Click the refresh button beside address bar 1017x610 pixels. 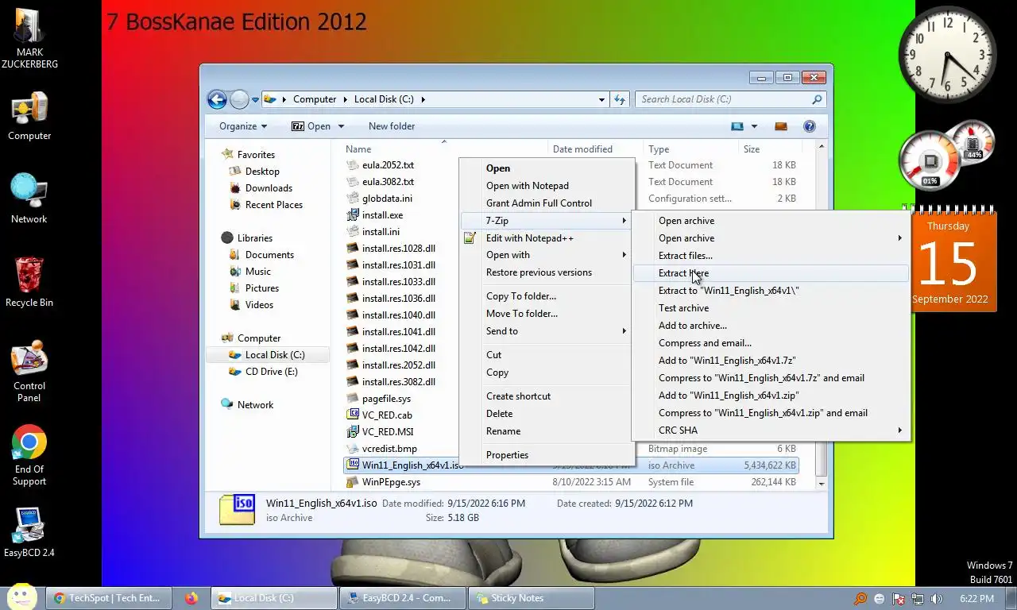621,99
